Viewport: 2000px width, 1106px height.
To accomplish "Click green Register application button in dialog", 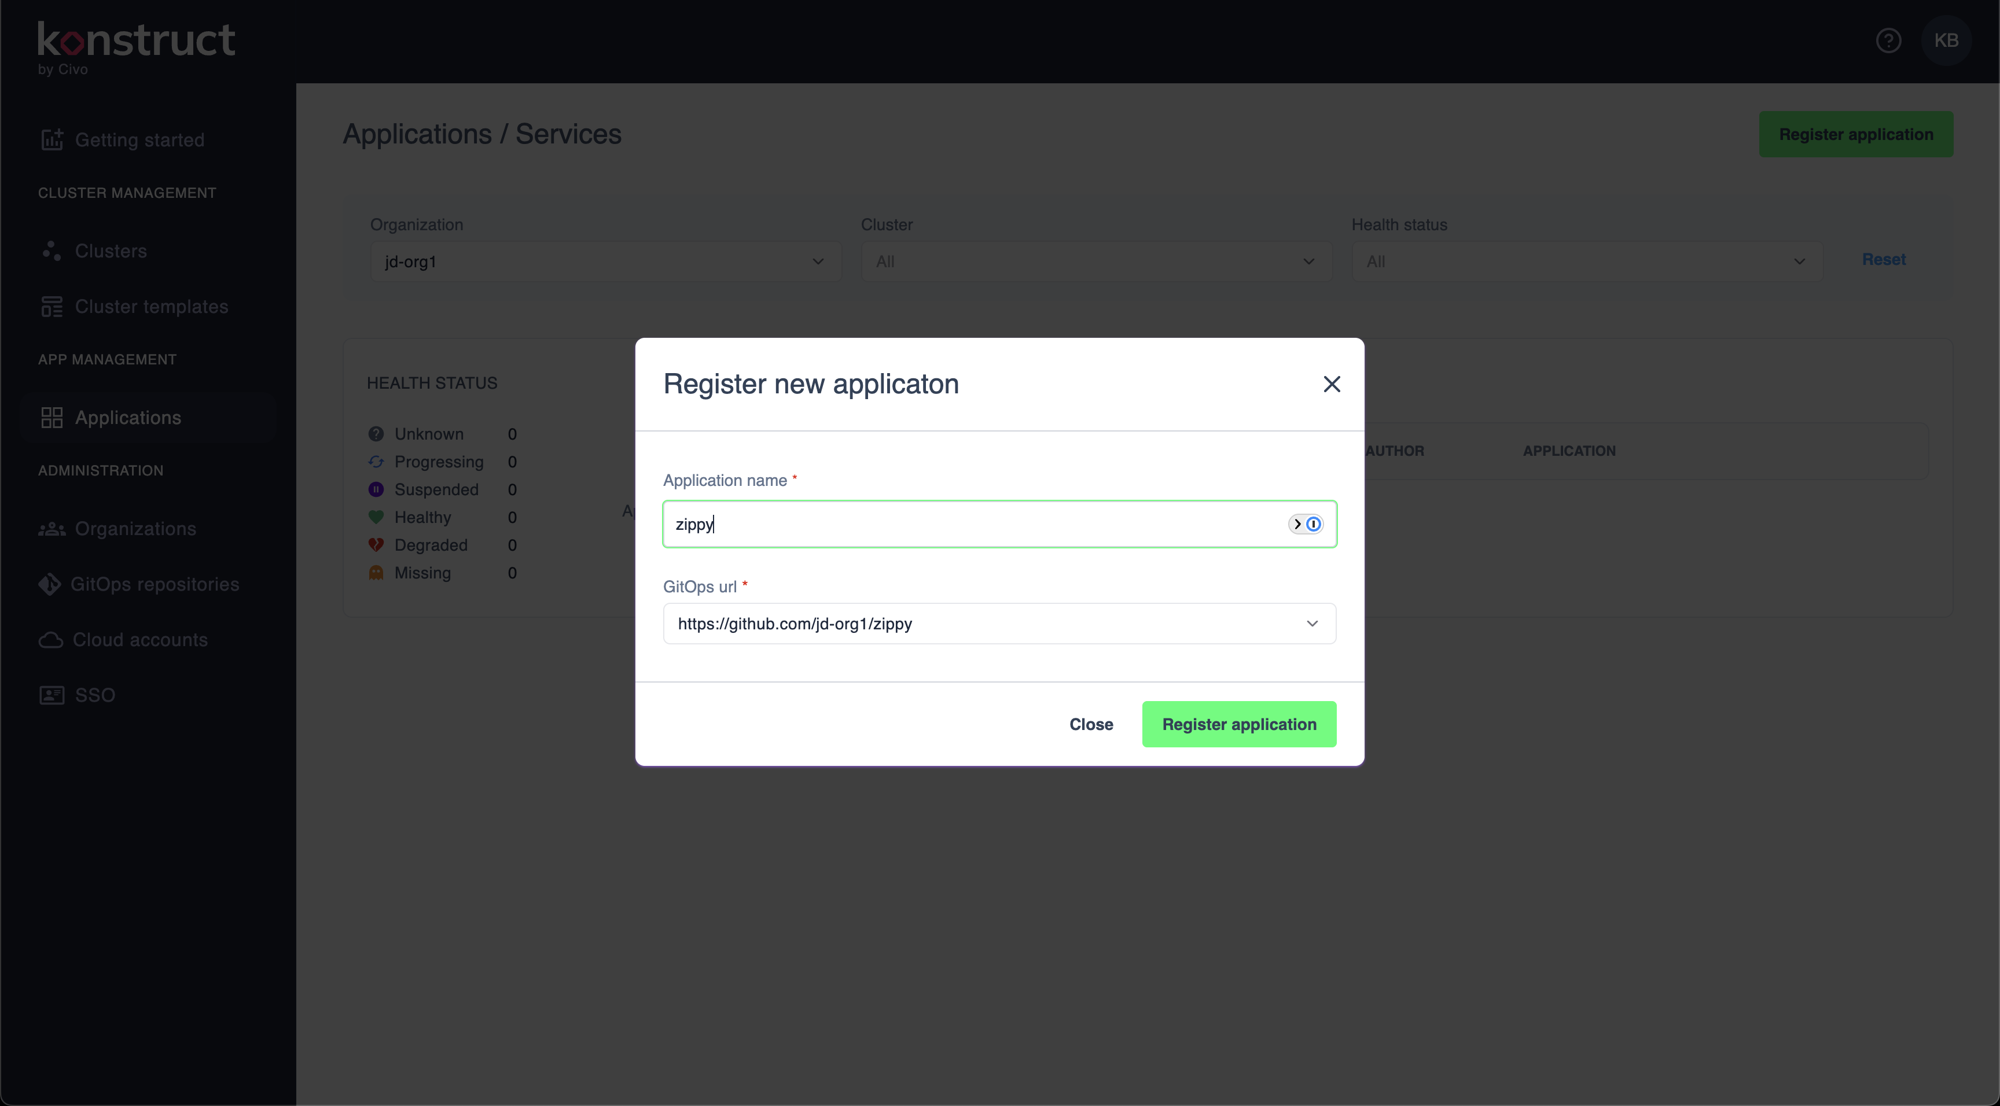I will pyautogui.click(x=1238, y=724).
